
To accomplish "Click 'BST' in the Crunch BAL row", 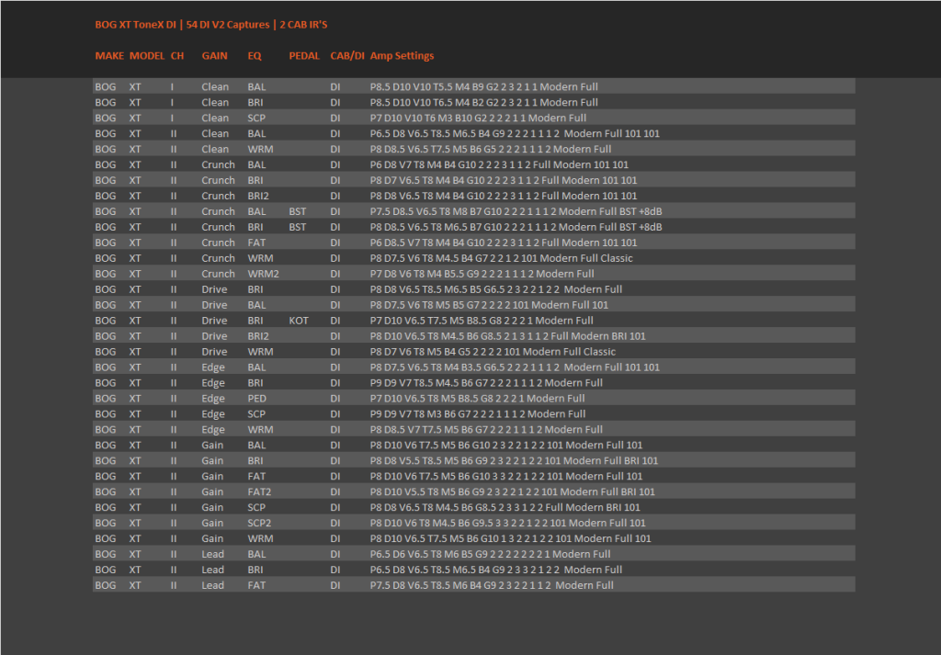I will (298, 211).
